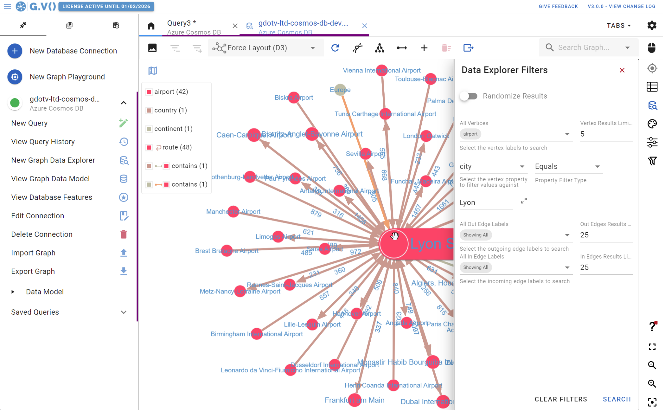Click the airport vertex label filter
The image size is (663, 410).
470,134
